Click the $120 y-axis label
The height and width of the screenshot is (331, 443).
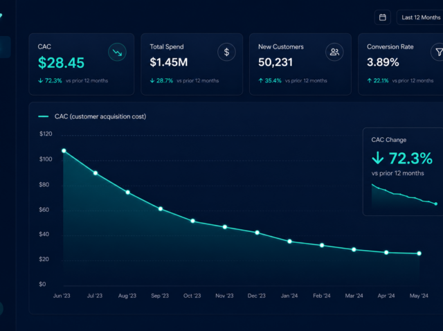[46, 134]
